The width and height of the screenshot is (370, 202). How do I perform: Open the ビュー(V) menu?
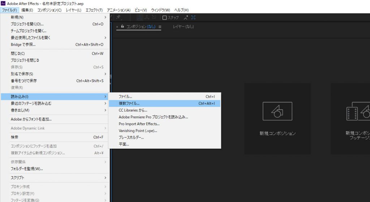[x=141, y=10]
